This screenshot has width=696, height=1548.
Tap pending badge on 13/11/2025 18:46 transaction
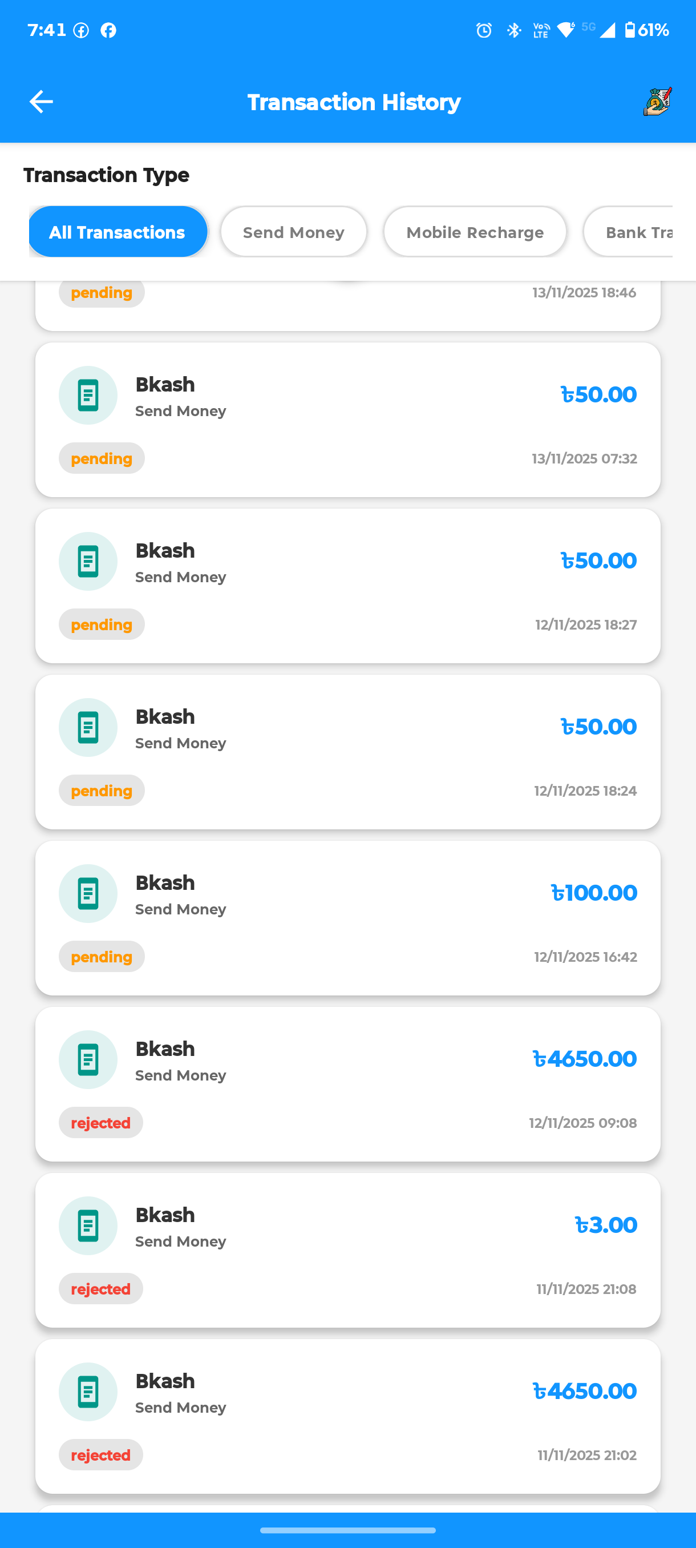102,293
